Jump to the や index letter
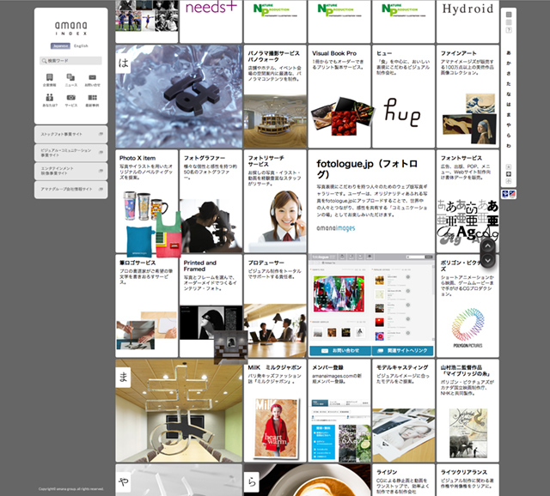550x496 pixels. 509,125
